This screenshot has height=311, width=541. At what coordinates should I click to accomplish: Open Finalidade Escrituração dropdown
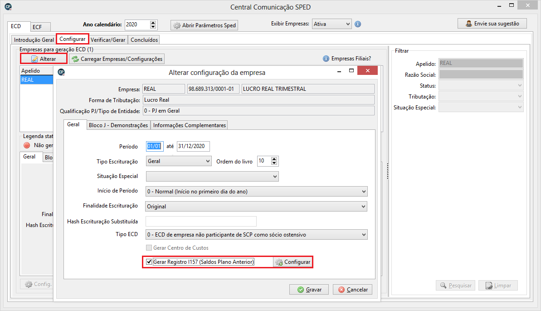256,206
